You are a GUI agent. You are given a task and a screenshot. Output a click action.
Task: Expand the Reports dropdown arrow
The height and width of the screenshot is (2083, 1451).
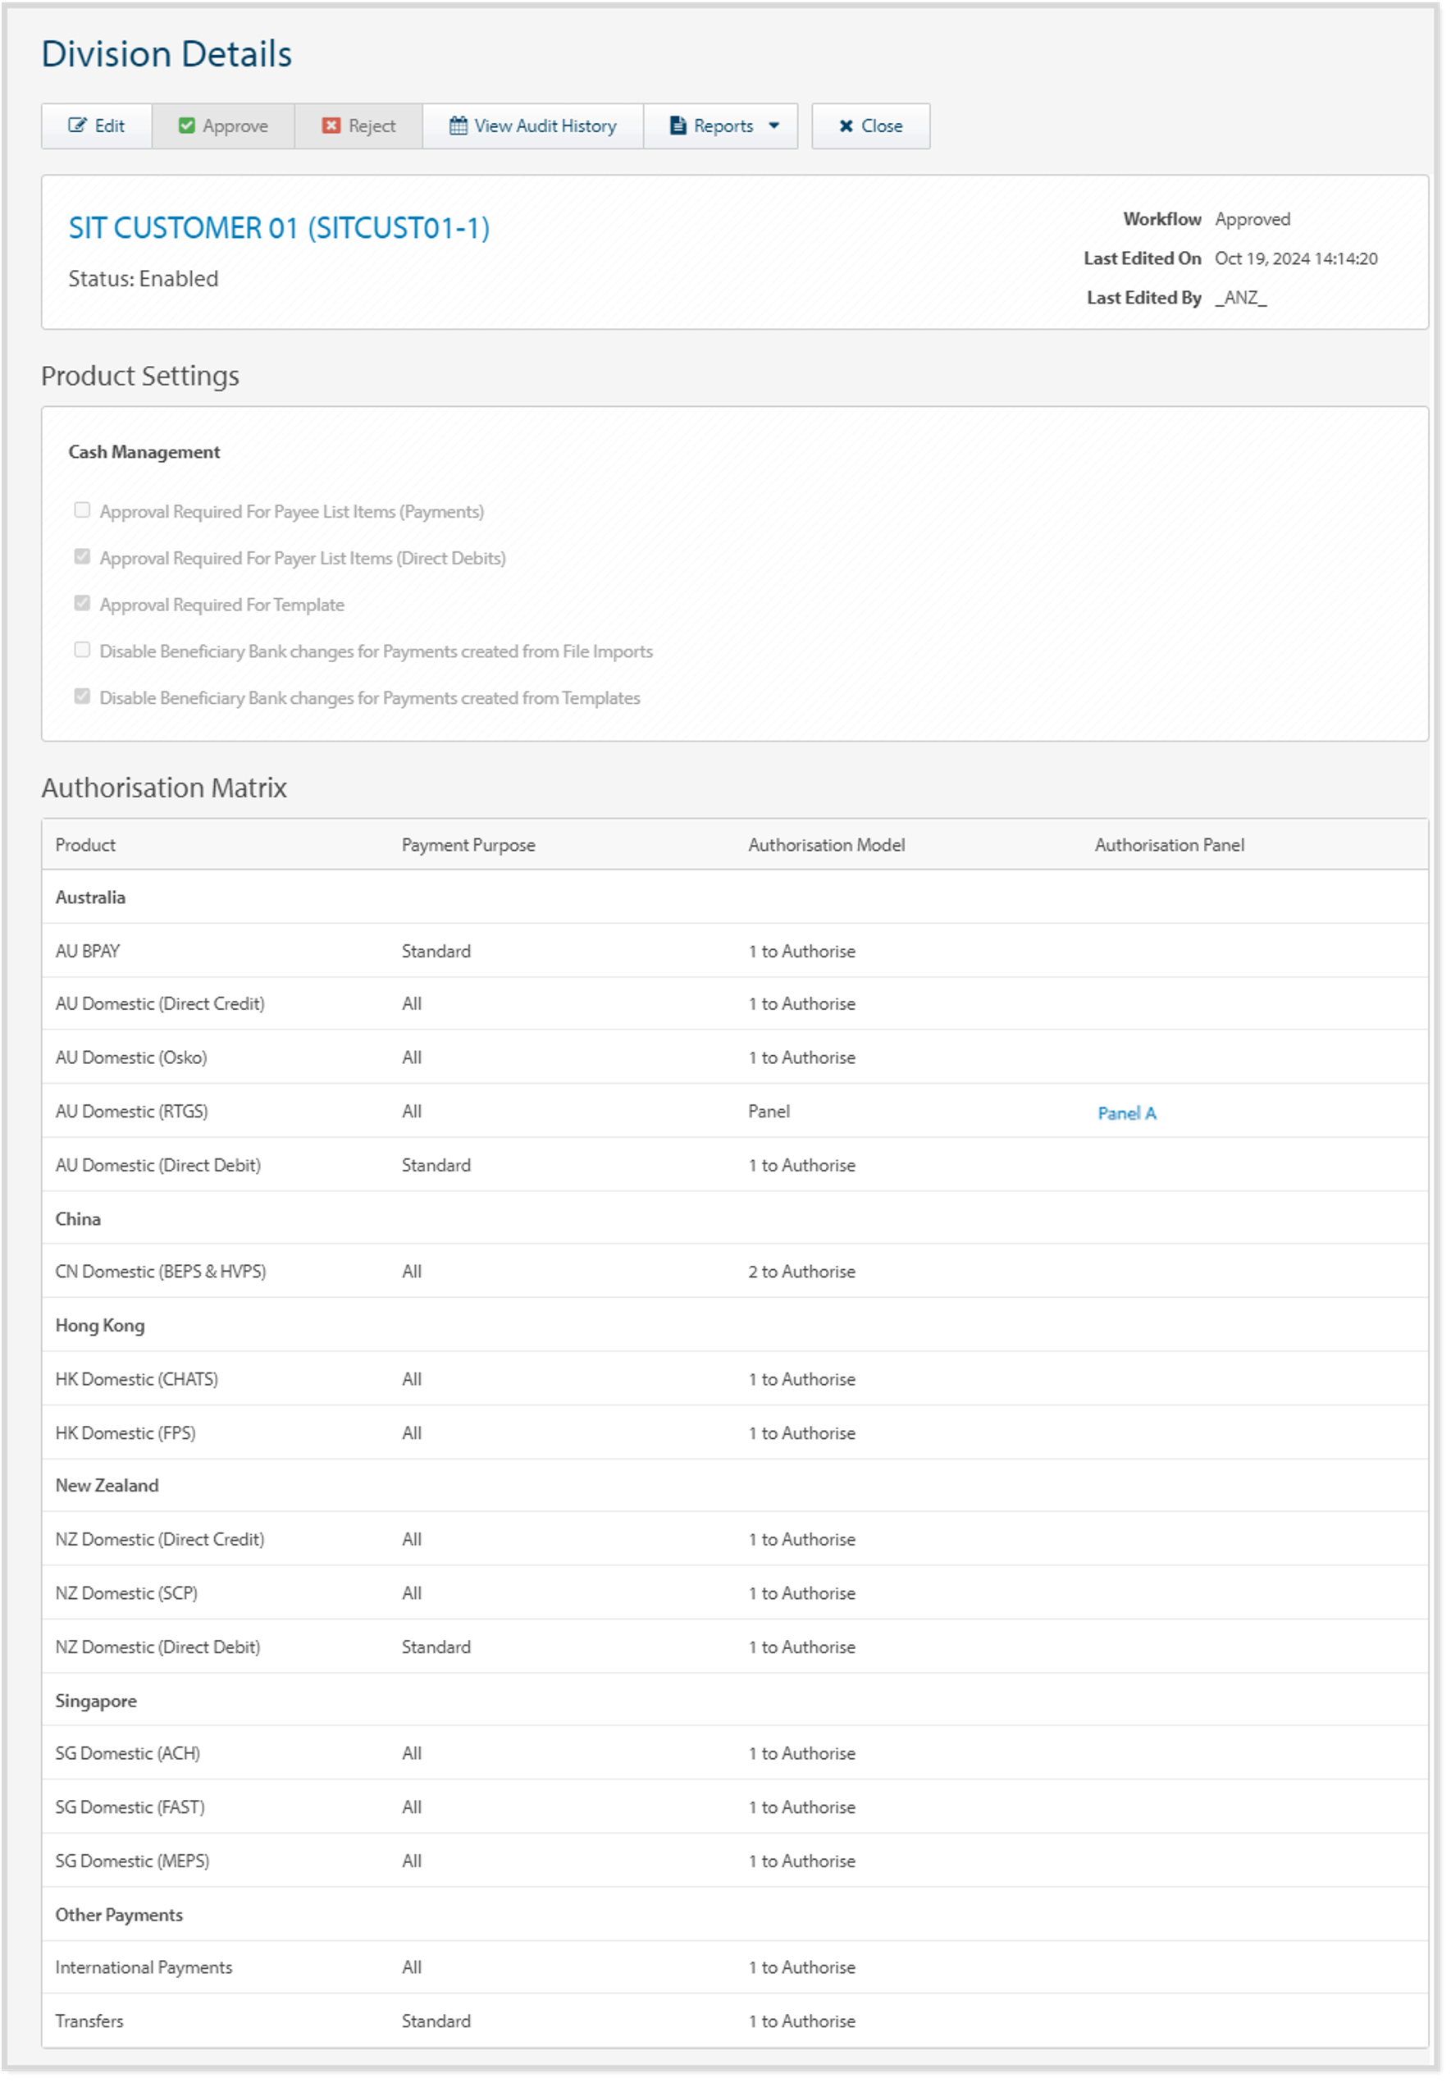point(774,126)
